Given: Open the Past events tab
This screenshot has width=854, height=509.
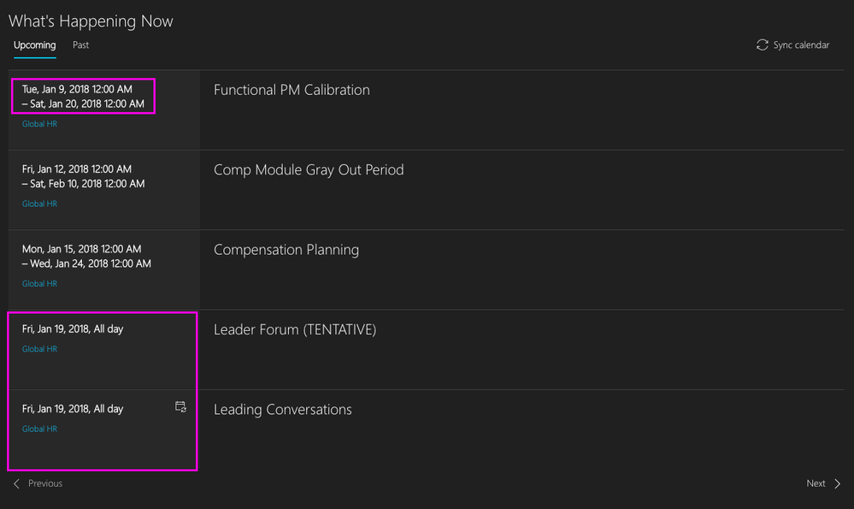Looking at the screenshot, I should point(80,45).
